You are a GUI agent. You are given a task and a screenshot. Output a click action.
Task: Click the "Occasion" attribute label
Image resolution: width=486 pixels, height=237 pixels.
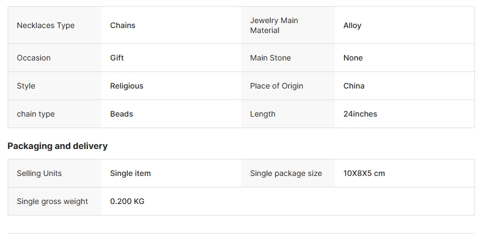[34, 58]
